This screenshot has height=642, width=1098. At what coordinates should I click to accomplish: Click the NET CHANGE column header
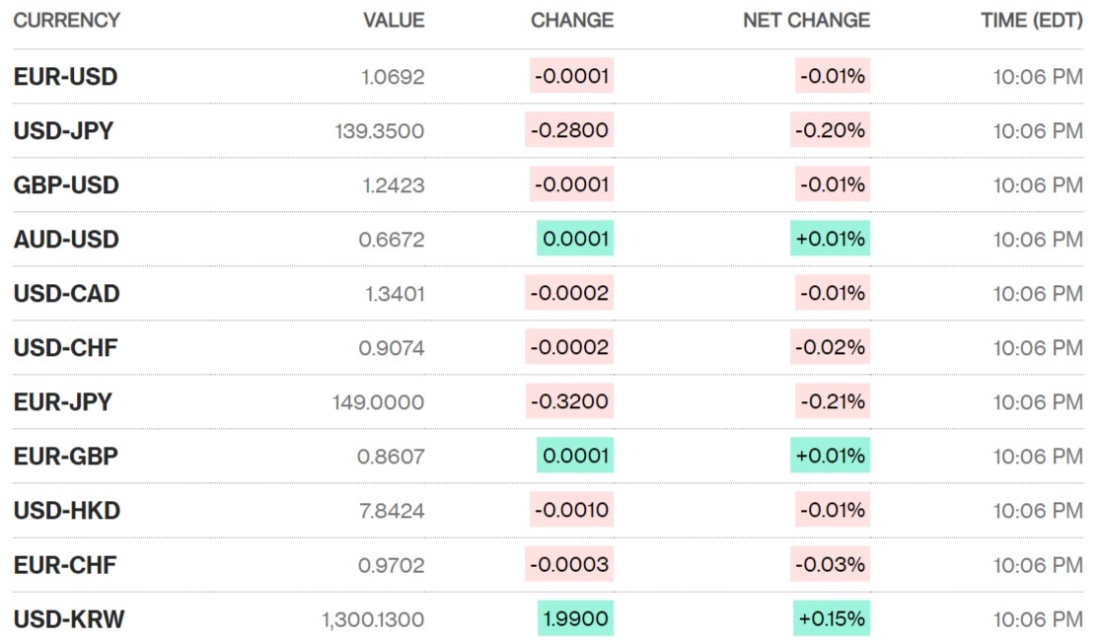click(x=806, y=21)
